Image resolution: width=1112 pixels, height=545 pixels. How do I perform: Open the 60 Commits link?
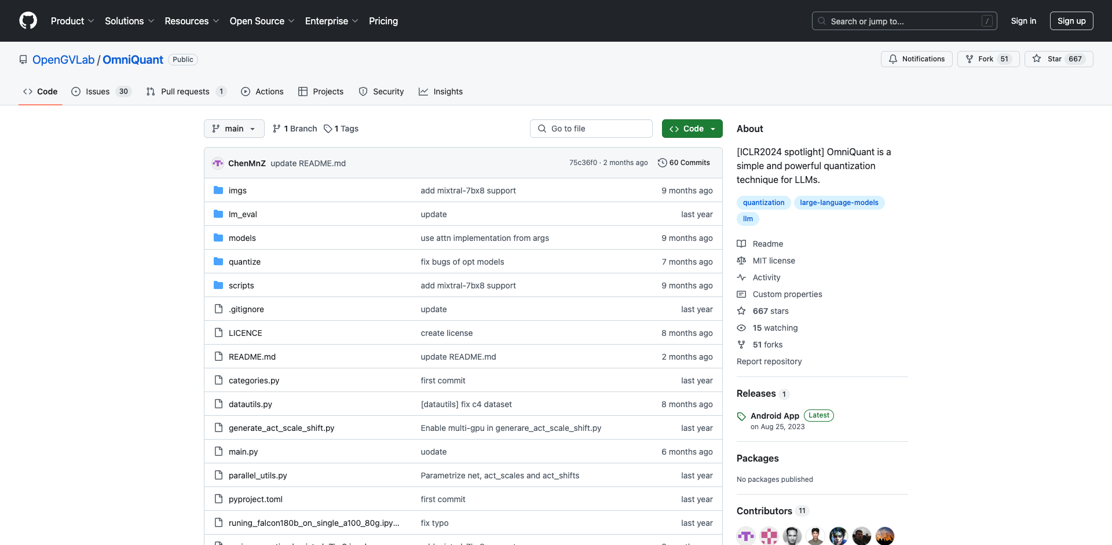click(x=684, y=163)
